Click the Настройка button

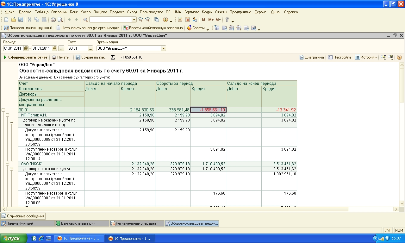point(340,57)
